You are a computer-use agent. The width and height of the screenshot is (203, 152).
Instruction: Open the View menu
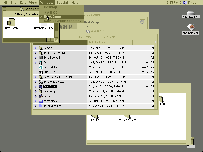(x=33, y=3)
